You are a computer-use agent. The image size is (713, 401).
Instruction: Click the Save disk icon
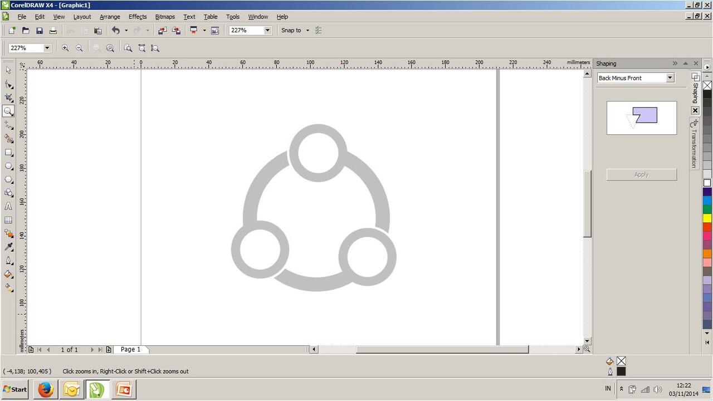[x=40, y=31]
